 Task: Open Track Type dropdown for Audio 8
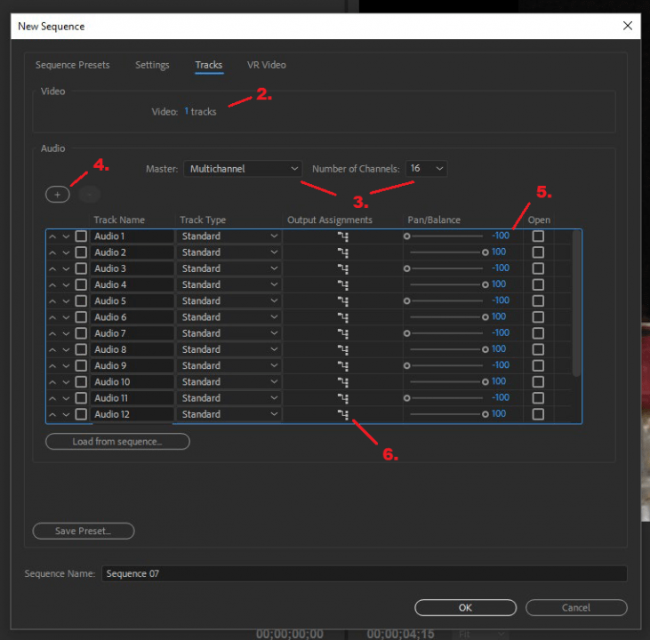tap(229, 349)
